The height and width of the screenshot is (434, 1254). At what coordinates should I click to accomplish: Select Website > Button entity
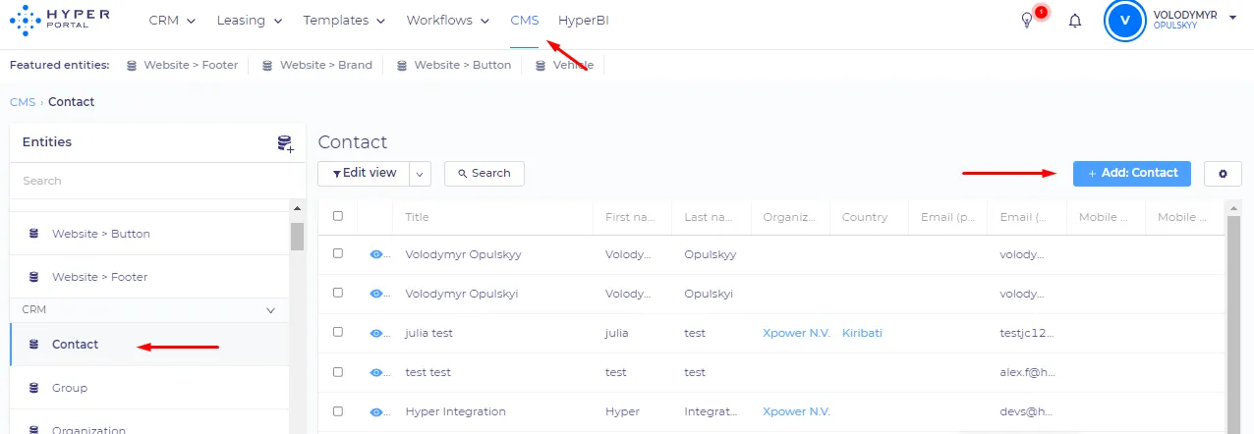click(149, 234)
